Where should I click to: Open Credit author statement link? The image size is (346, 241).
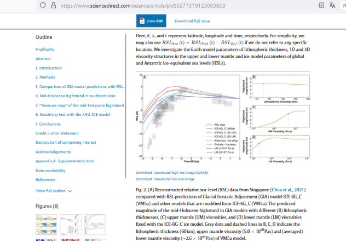pyautogui.click(x=57, y=133)
